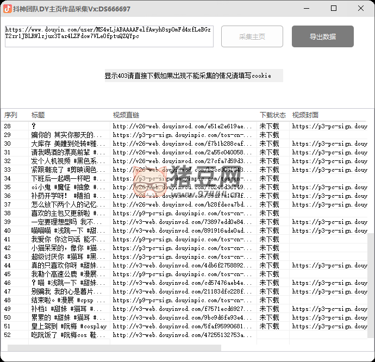Click video link ending 9bc9d6fe93e4
The height and width of the screenshot is (362, 375).
pos(182,317)
